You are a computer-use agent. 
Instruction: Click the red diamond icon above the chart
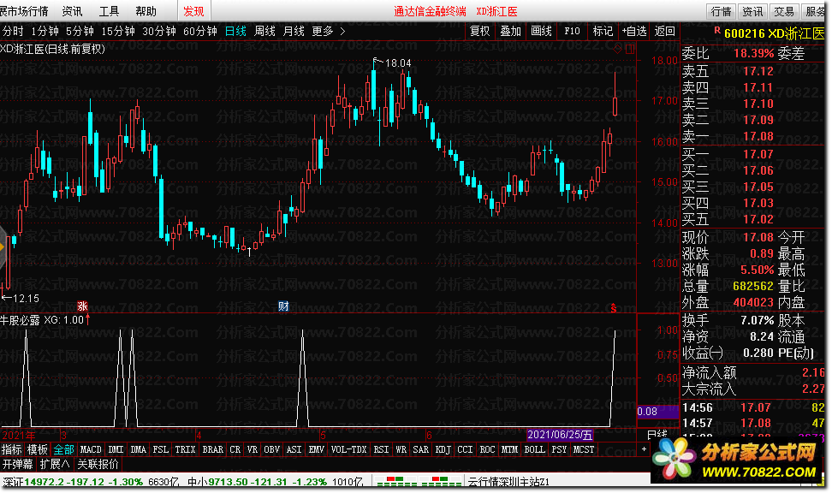(617, 49)
